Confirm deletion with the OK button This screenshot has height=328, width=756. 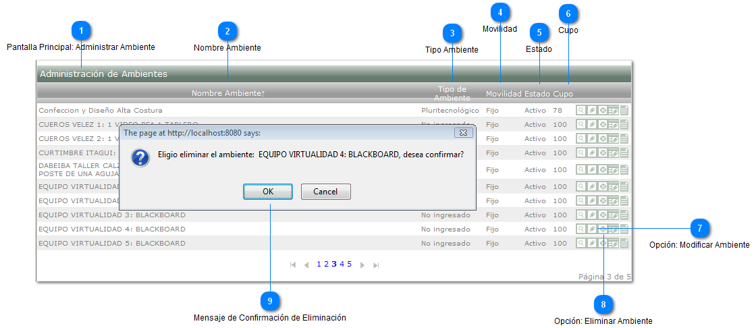pos(268,192)
